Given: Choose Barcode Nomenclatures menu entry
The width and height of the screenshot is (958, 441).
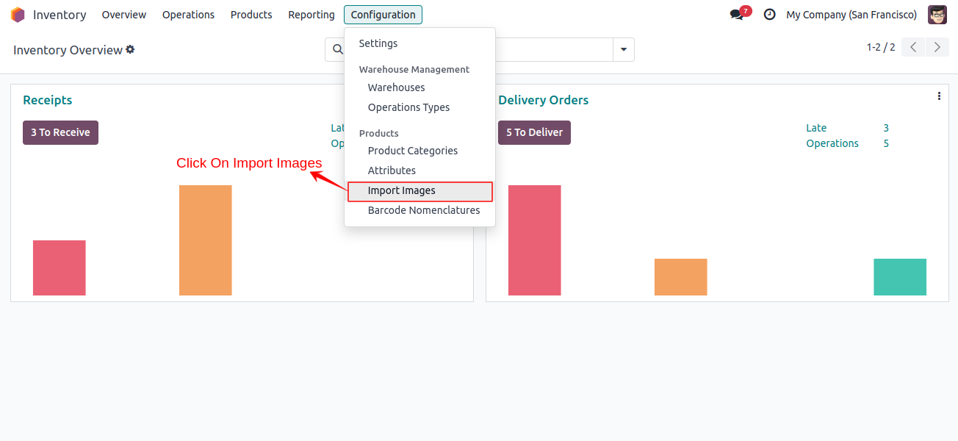Looking at the screenshot, I should (424, 209).
